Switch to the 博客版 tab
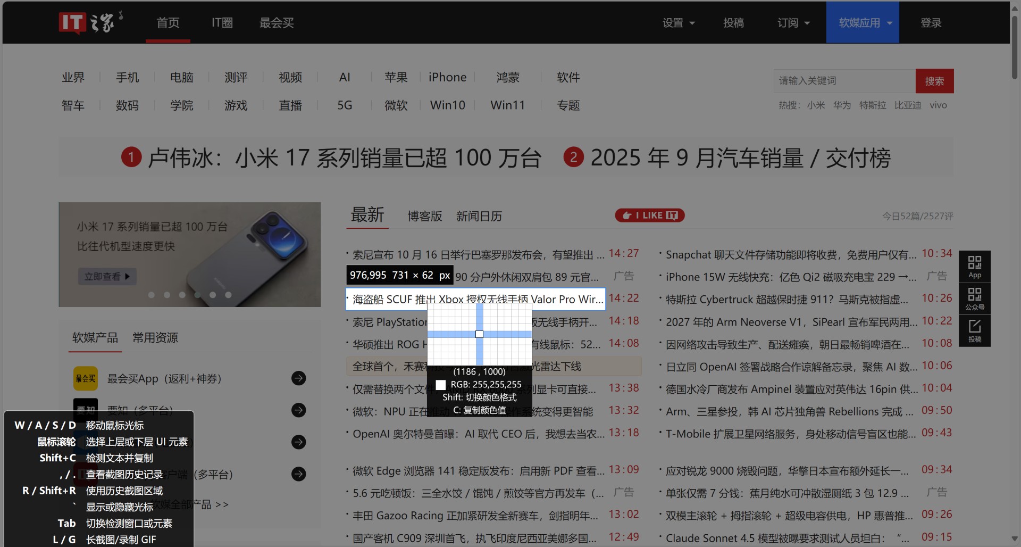Viewport: 1021px width, 547px height. click(x=424, y=216)
